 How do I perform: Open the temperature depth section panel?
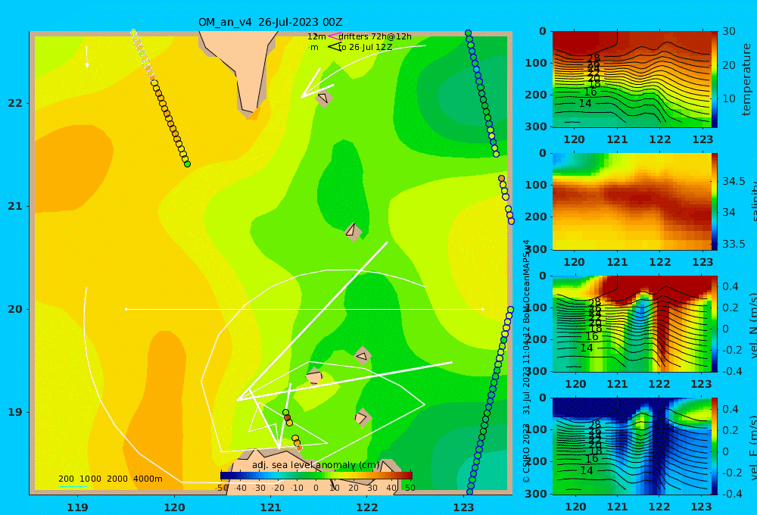pos(631,80)
